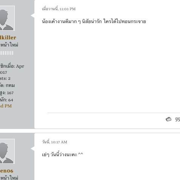Click the second post's speech bubble pointer
The width and height of the screenshot is (180, 180).
[x=33, y=149]
